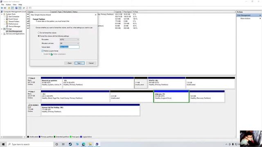Select the 11 MB Unallocated block
The height and width of the screenshot is (147, 262).
(141, 82)
